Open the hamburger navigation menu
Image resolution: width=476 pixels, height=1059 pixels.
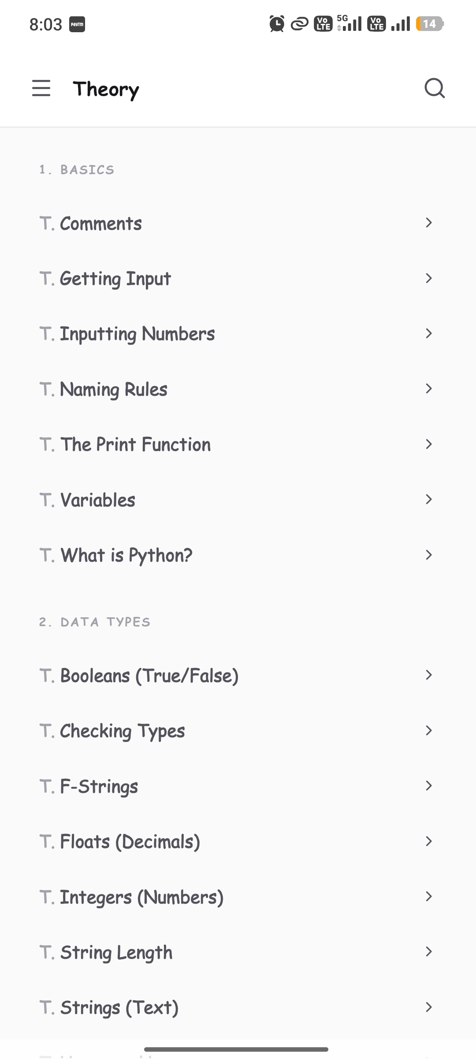pos(41,88)
